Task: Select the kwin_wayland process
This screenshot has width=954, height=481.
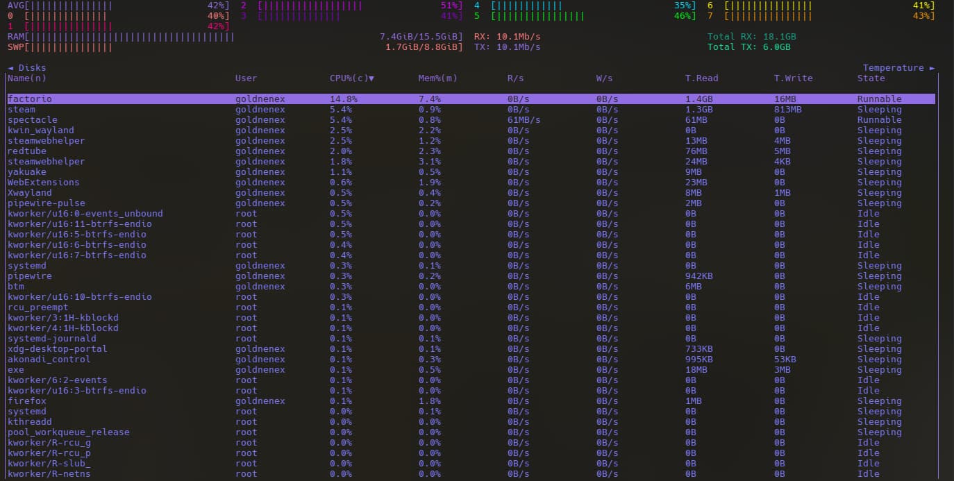Action: pyautogui.click(x=40, y=130)
